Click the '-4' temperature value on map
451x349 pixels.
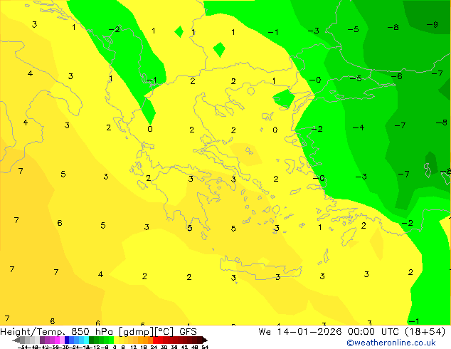[359, 127]
